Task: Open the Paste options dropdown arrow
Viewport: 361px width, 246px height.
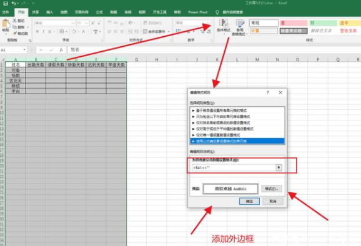Action: [6, 34]
